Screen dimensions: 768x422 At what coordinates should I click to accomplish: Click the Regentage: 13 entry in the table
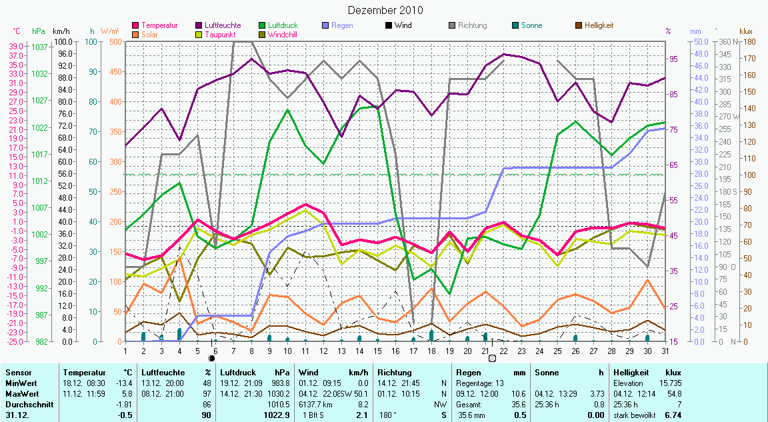pos(481,383)
